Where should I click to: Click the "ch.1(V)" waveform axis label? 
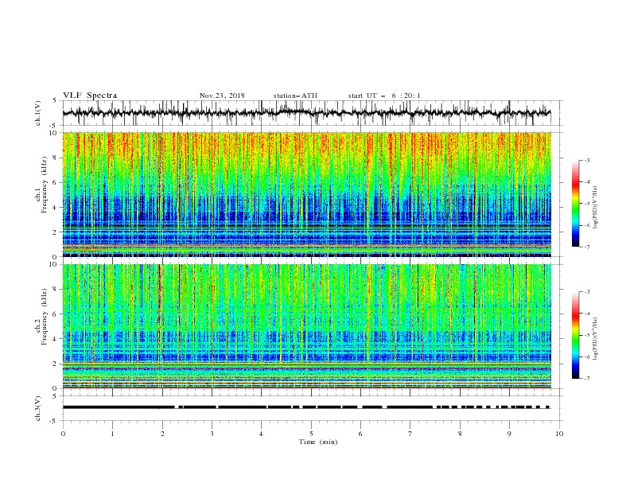[38, 113]
